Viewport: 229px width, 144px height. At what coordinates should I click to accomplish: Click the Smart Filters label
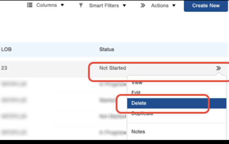pos(104,6)
